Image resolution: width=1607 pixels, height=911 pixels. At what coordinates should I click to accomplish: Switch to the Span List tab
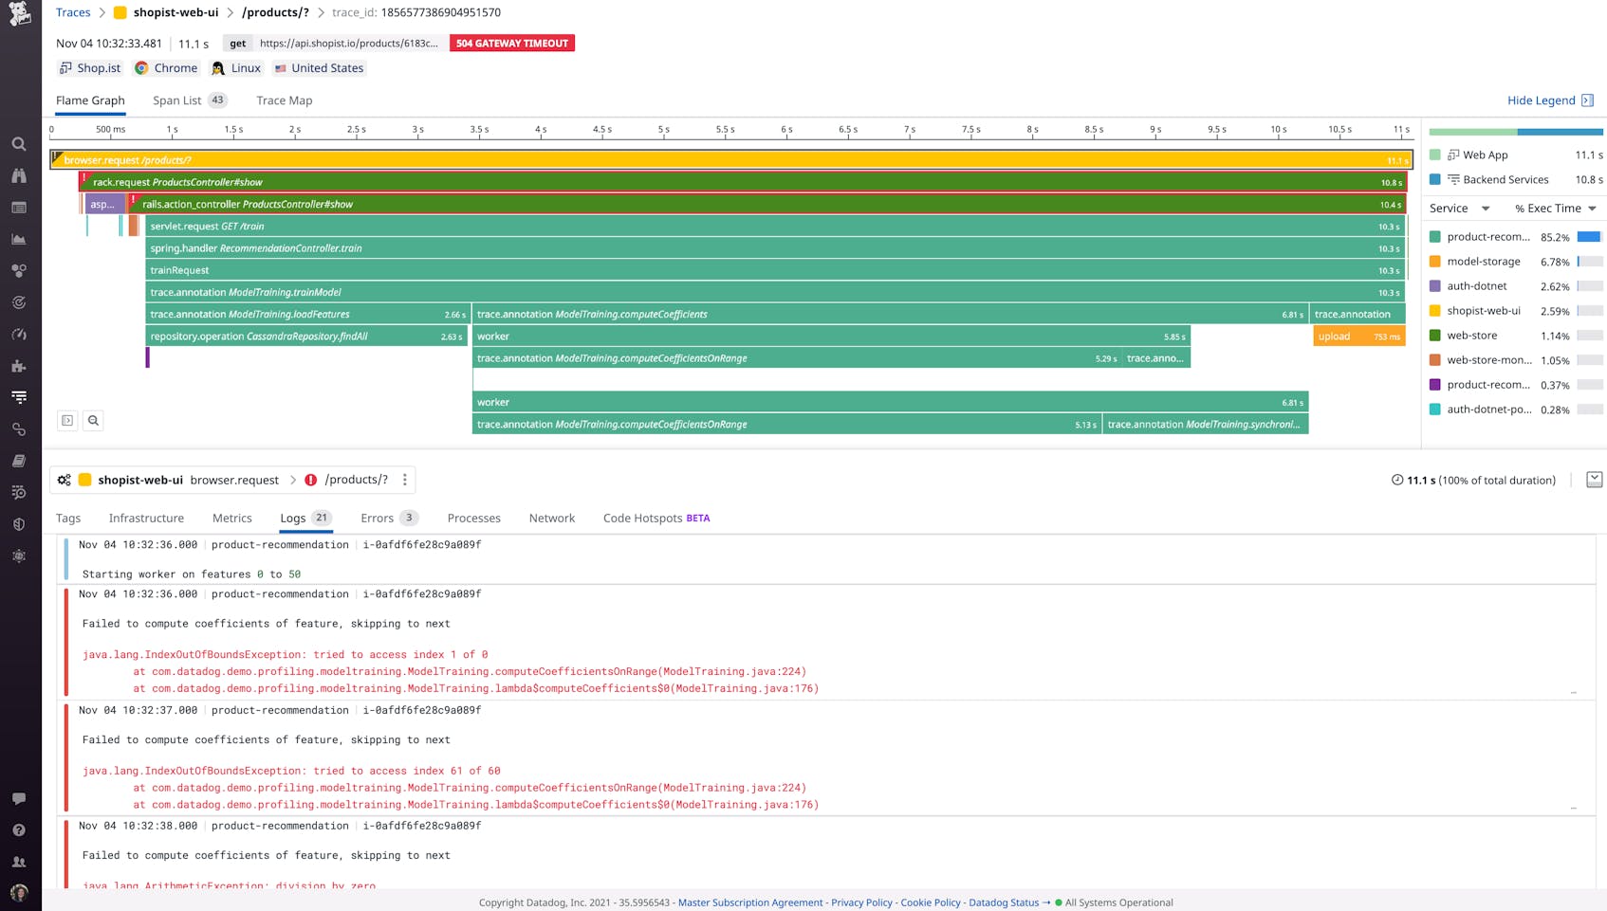click(177, 100)
